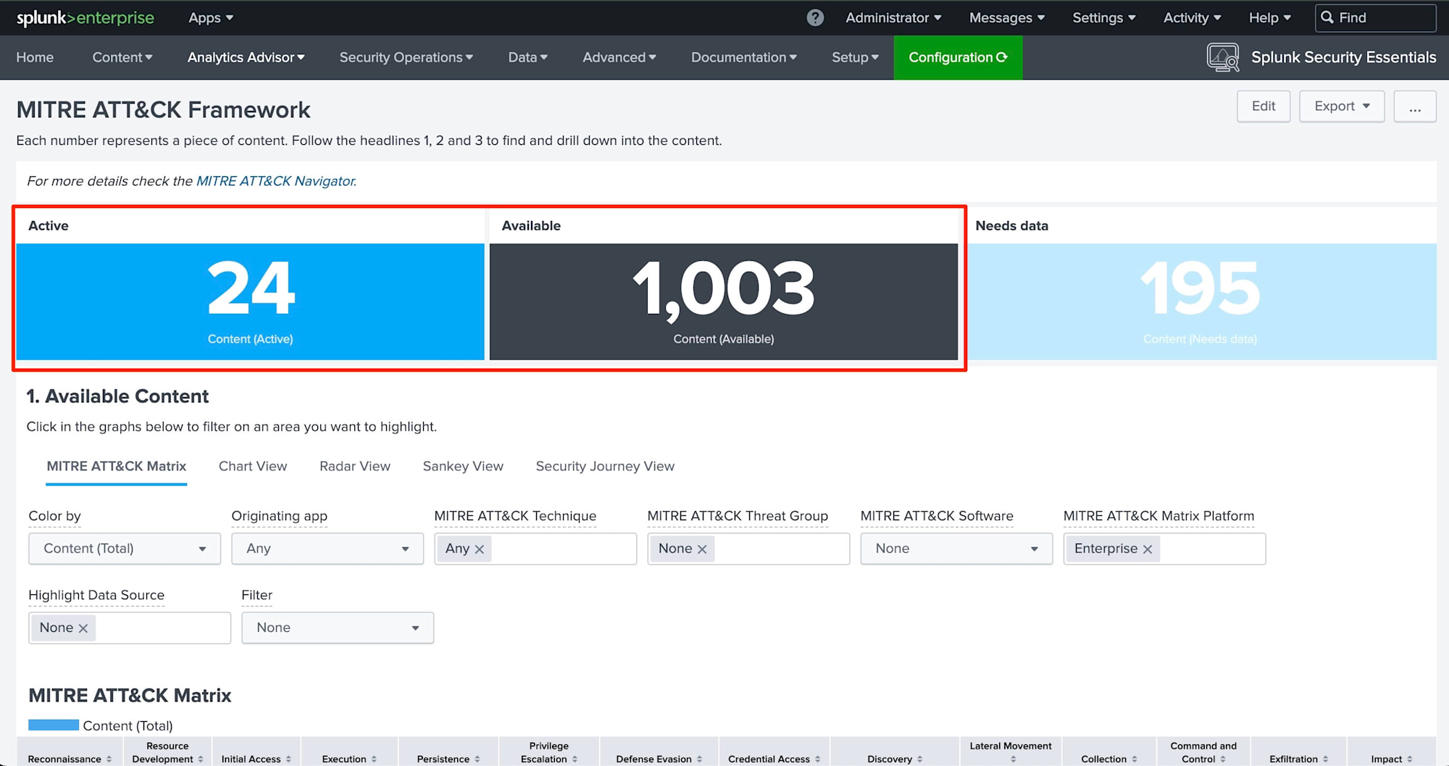Open the Originating app dropdown
This screenshot has width=1449, height=766.
pyautogui.click(x=327, y=549)
